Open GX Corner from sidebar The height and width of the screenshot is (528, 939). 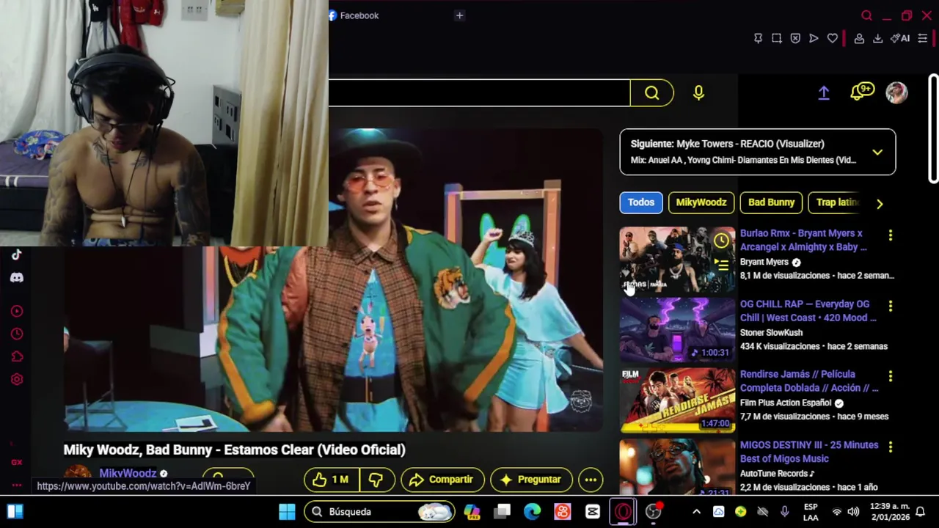(16, 462)
